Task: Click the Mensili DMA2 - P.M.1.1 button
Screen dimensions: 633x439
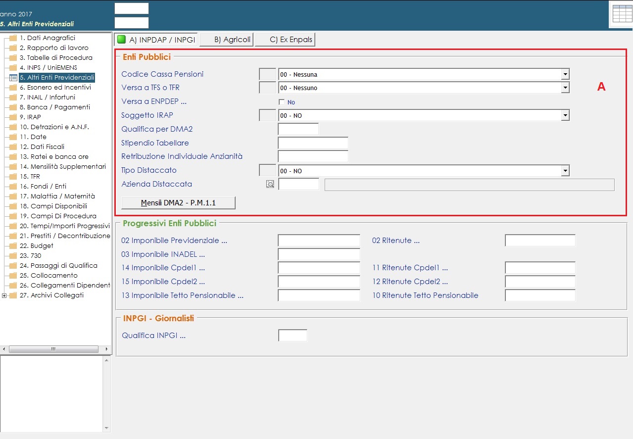Action: point(178,203)
